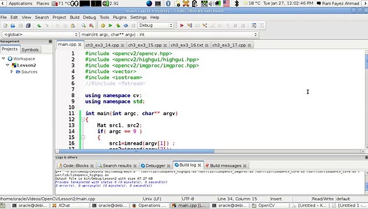Collapse the Lesson2 project node
Image resolution: width=368 pixels, height=209 pixels.
(8, 65)
